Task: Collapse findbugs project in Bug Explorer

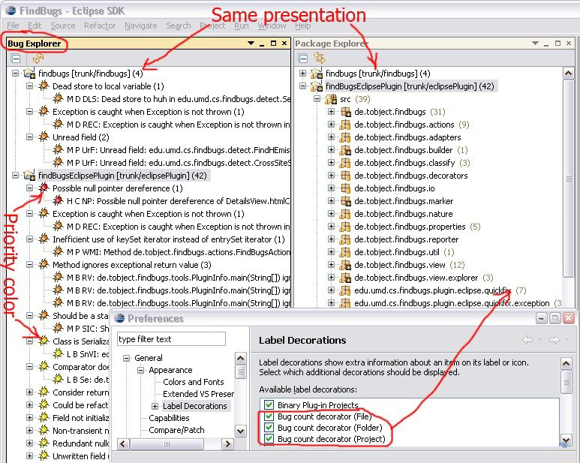Action: click(15, 74)
